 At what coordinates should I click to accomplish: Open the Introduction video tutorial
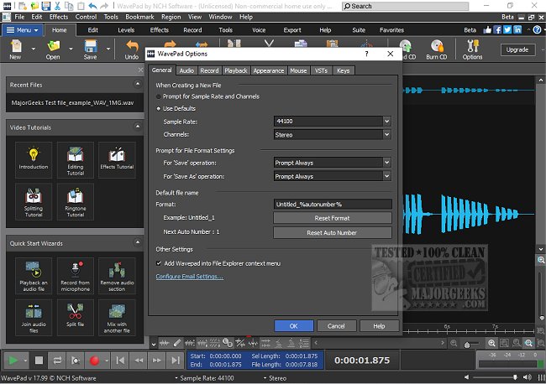pyautogui.click(x=34, y=158)
